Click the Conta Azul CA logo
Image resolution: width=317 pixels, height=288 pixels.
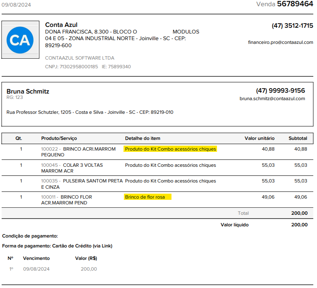click(x=20, y=40)
